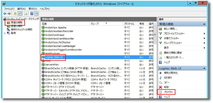The image size is (213, 103).
Task: Click the 最新の情報に更新 refresh icon
Action: coord(161,53)
